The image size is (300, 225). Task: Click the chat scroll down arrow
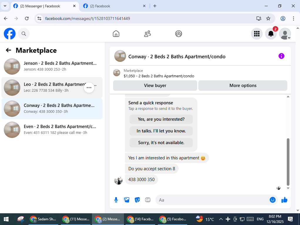pos(288,188)
